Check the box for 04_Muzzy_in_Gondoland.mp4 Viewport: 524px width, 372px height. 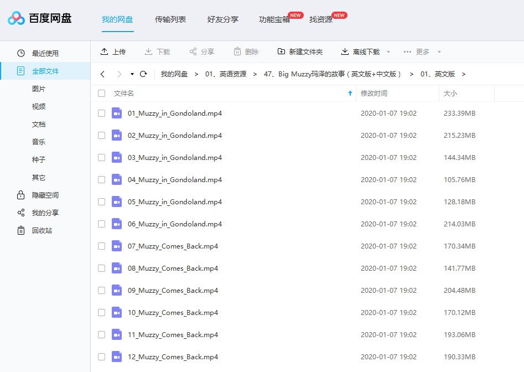102,180
